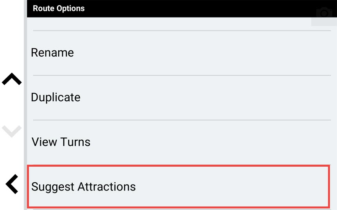Viewport: 337px width, 210px height.
Task: Click the Suggest Attractions text label
Action: [83, 187]
